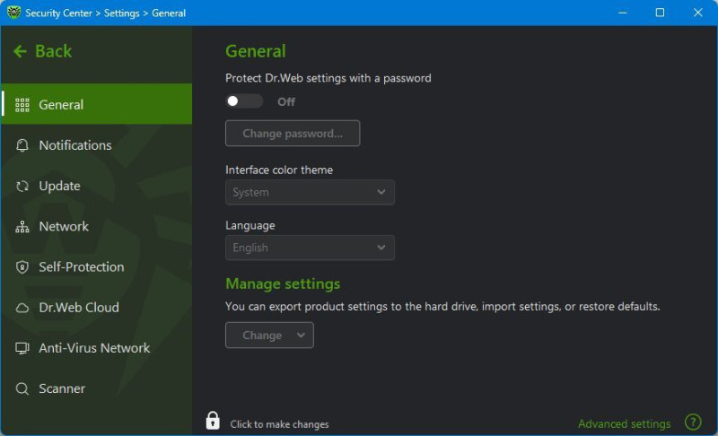Click the General grid icon in sidebar
Viewport: 718px width, 436px height.
click(22, 105)
